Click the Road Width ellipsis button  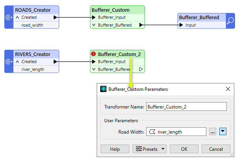[x=213, y=132]
